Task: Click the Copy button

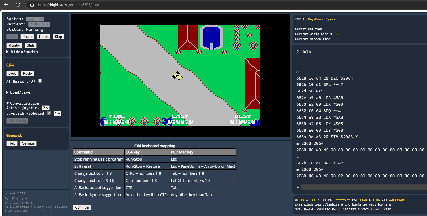Action: coord(12,74)
